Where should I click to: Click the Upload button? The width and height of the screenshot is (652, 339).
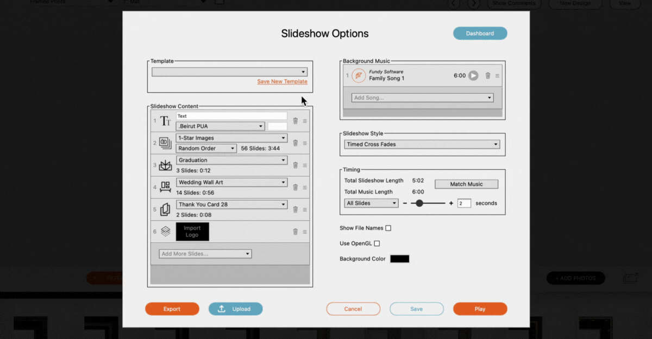click(236, 309)
